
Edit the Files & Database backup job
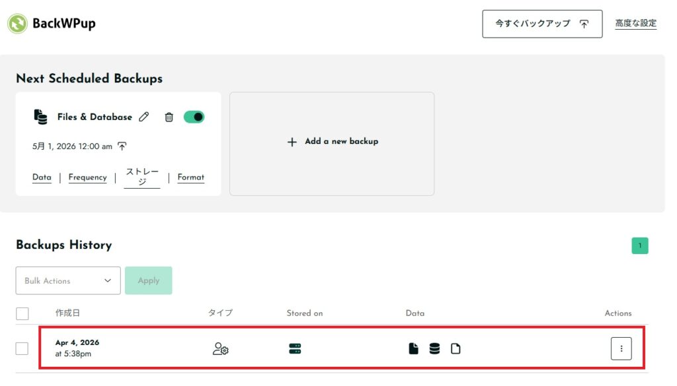pyautogui.click(x=144, y=117)
